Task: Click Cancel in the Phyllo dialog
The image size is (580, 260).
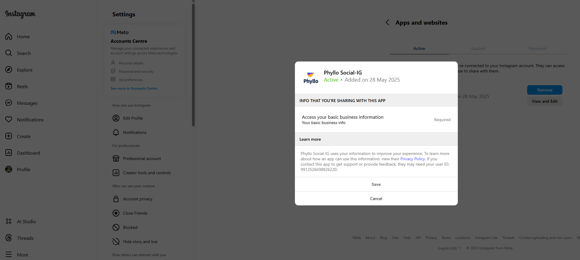Action: [x=376, y=199]
